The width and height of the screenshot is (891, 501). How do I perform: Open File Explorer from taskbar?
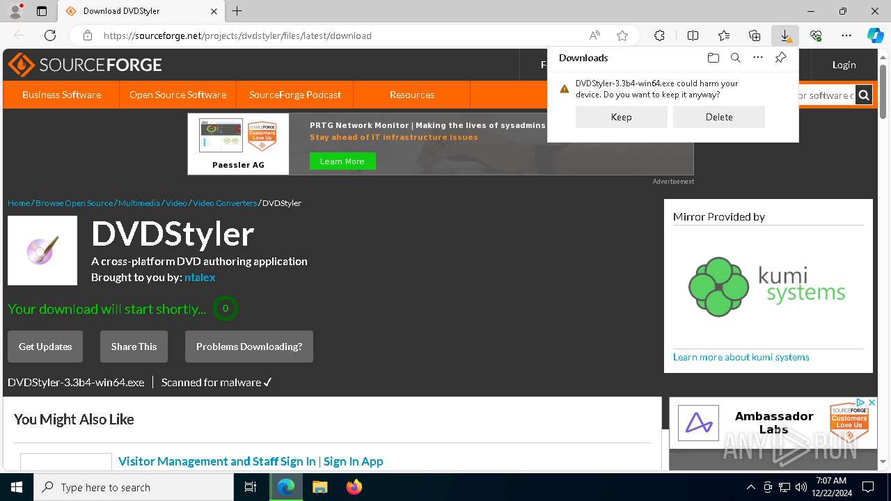pos(320,487)
